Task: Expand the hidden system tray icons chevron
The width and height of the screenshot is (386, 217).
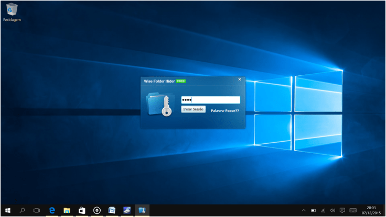Action: [x=304, y=210]
